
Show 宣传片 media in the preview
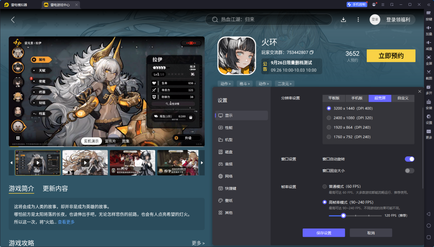(110, 141)
